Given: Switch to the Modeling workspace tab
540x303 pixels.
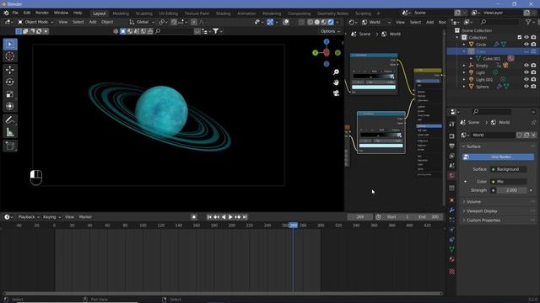Looking at the screenshot, I should [121, 13].
